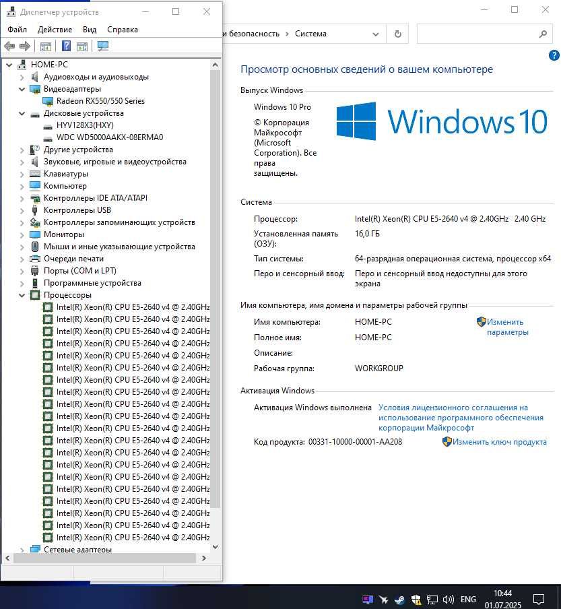Viewport: 561px width, 609px height.
Task: Select Очереди печати node
Action: click(74, 259)
